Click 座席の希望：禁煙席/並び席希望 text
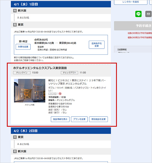Viewport: 152px width, 163px height. (52, 50)
